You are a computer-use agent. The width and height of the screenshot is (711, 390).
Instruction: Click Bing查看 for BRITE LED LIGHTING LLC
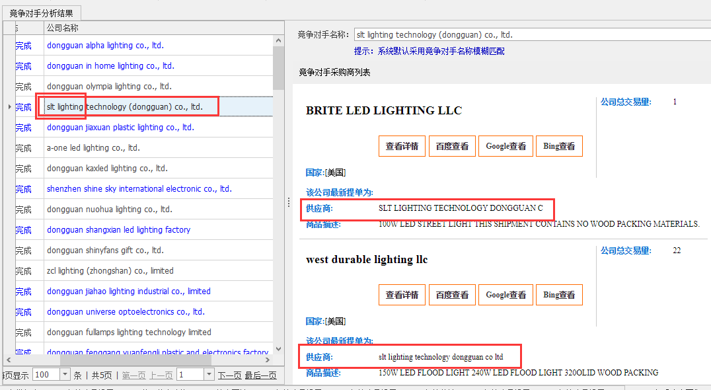point(559,146)
